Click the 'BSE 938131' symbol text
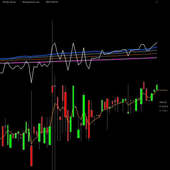This screenshot has width=170, height=170. pos(52,2)
